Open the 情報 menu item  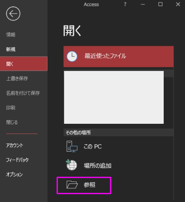[x=11, y=35]
